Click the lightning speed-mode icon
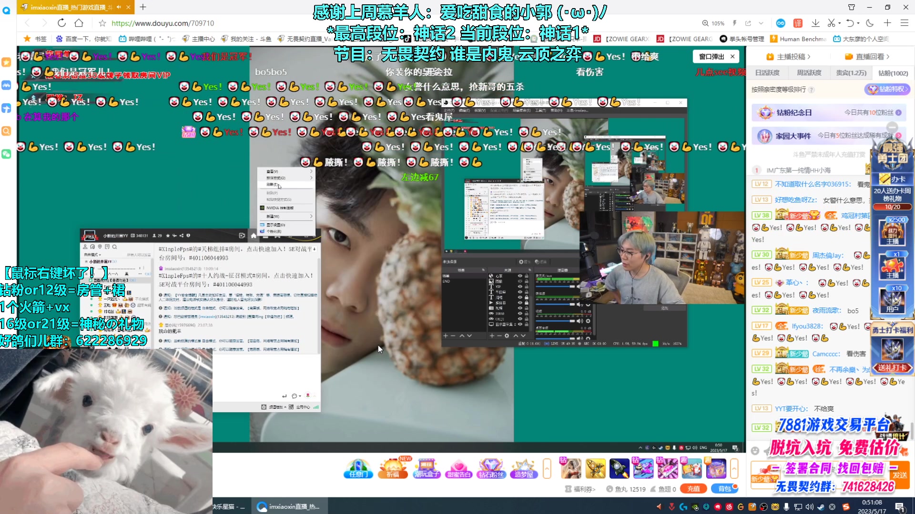Image resolution: width=915 pixels, height=514 pixels. click(x=734, y=23)
